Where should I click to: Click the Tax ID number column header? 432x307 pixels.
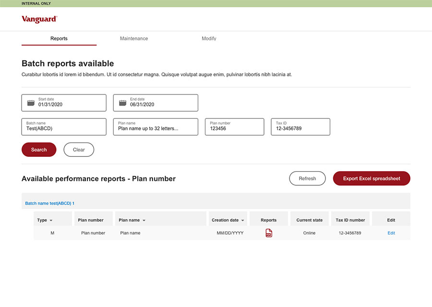(350, 219)
